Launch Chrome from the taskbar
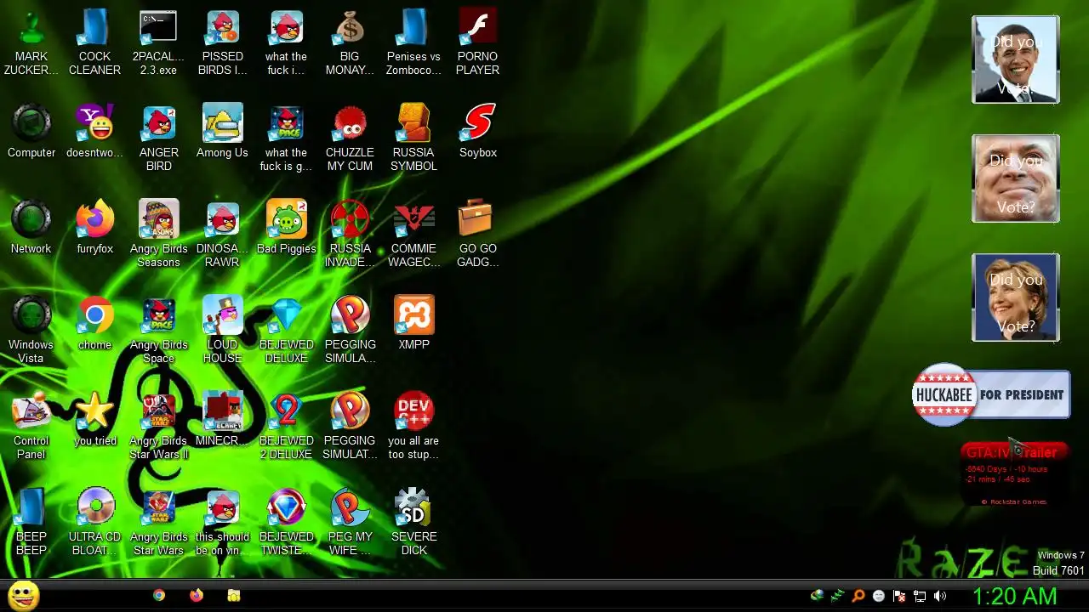 [159, 596]
